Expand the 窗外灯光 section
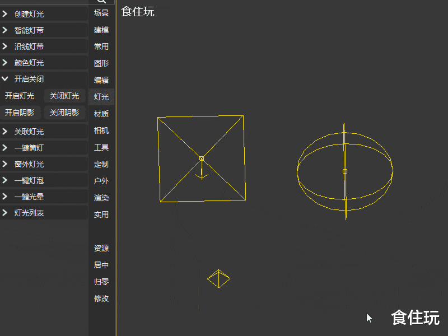 click(x=44, y=164)
